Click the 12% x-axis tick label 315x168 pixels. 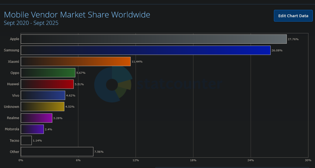click(x=136, y=160)
